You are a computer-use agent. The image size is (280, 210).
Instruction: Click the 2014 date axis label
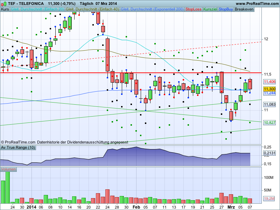click(x=31, y=207)
